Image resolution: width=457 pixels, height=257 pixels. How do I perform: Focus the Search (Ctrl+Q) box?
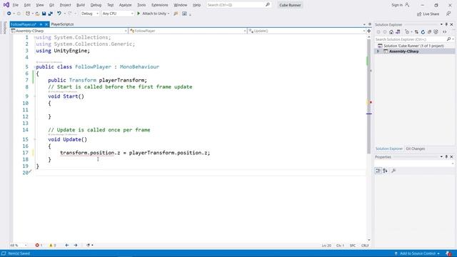tap(238, 5)
